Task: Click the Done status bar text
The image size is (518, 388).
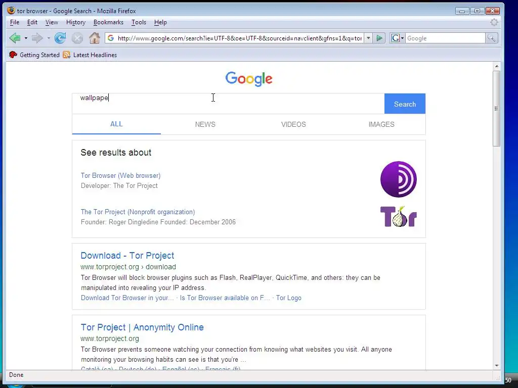Action: 16,375
